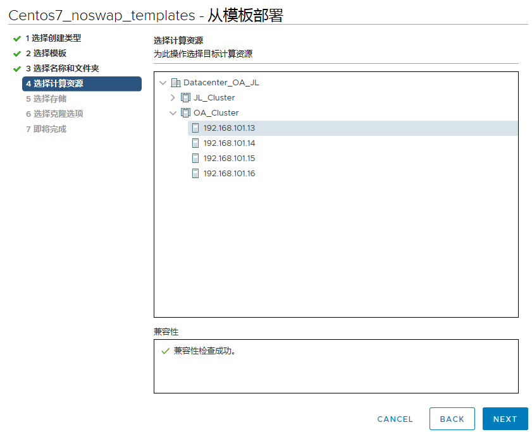The width and height of the screenshot is (532, 432).
Task: Click step 7 即将完成
Action: [x=46, y=129]
